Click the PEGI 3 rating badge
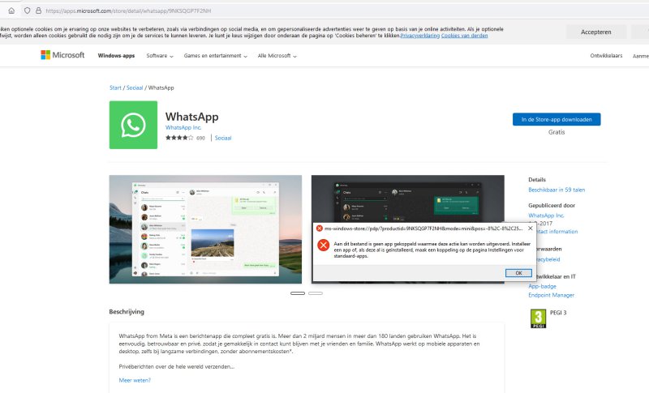This screenshot has height=393, width=649. pyautogui.click(x=538, y=317)
